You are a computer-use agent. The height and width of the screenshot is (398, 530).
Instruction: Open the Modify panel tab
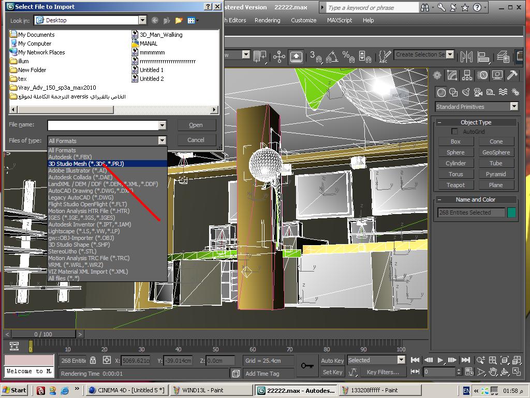coord(452,75)
